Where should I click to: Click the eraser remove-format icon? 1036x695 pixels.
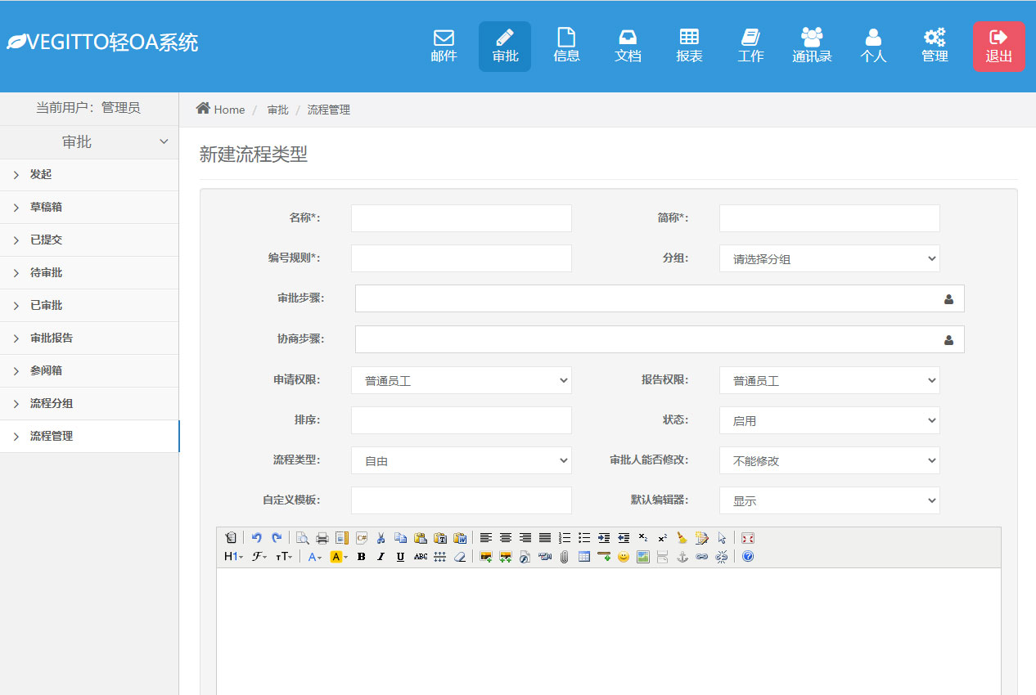pos(459,557)
